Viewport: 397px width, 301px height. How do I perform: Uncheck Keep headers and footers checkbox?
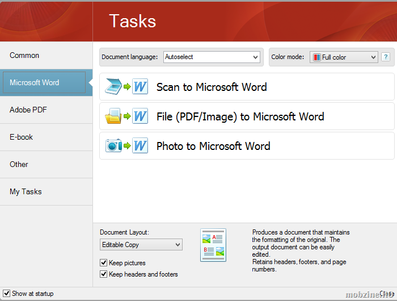pos(103,274)
